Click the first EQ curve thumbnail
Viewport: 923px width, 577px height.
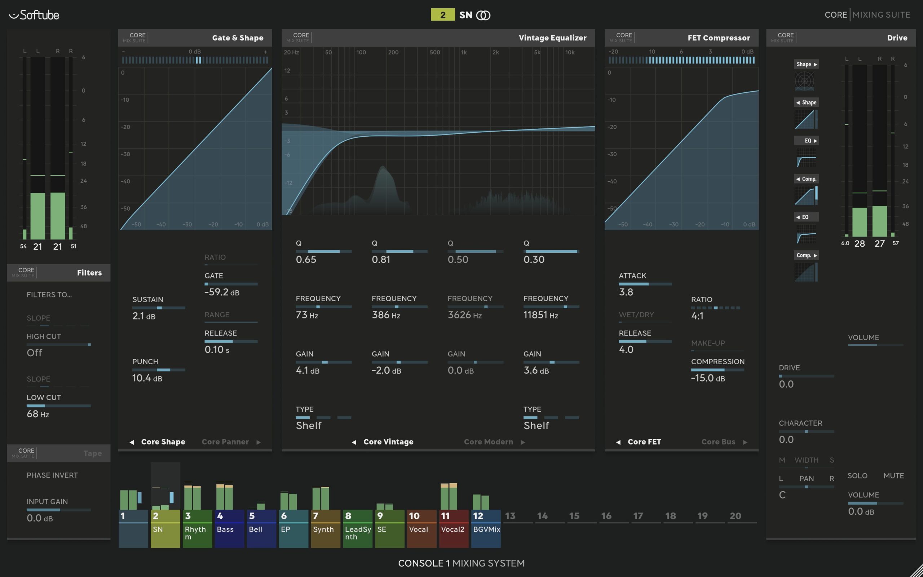806,158
